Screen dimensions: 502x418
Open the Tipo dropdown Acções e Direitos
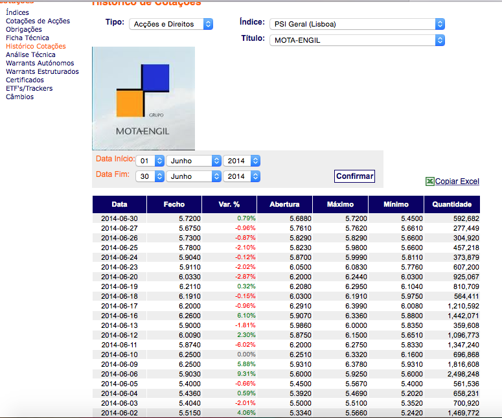pos(171,24)
